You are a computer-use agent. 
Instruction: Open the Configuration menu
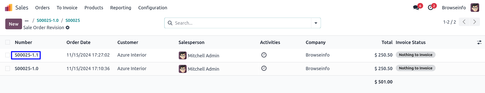click(153, 8)
